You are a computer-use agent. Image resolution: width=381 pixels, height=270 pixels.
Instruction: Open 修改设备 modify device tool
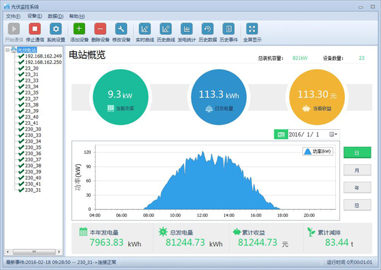121,29
